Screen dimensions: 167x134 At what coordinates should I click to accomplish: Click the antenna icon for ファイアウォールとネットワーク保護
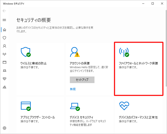click(x=124, y=52)
